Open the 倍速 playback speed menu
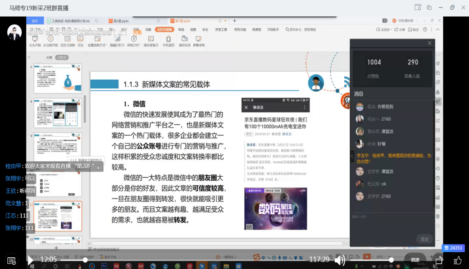Image resolution: width=469 pixels, height=269 pixels. [415, 260]
